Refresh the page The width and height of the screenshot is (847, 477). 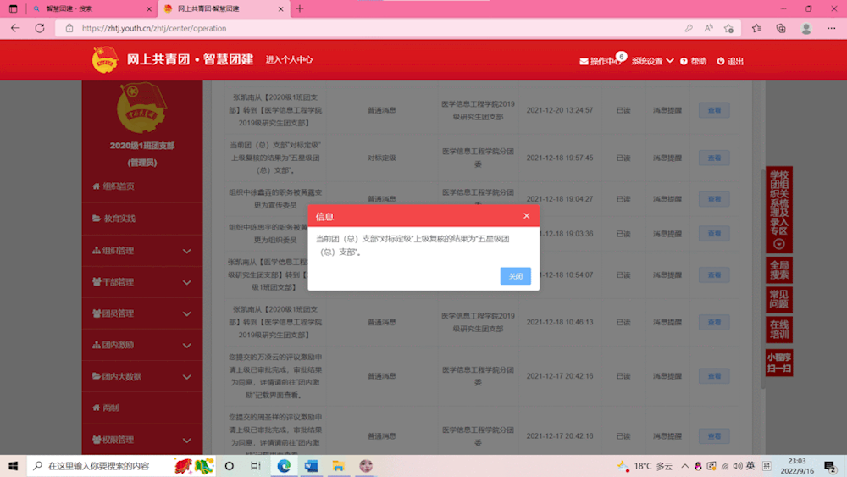point(40,28)
